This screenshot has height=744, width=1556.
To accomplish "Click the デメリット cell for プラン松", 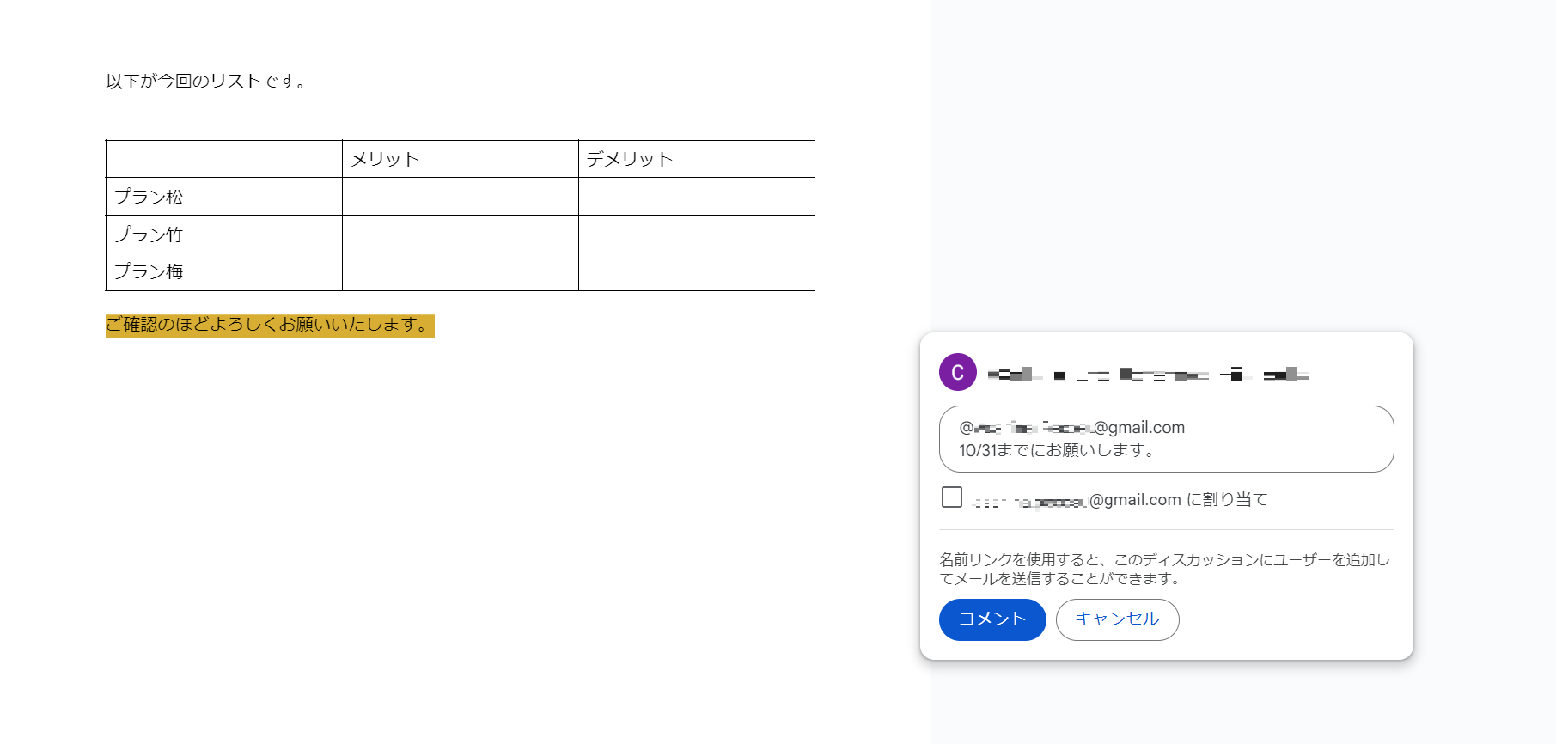I will pyautogui.click(x=696, y=197).
